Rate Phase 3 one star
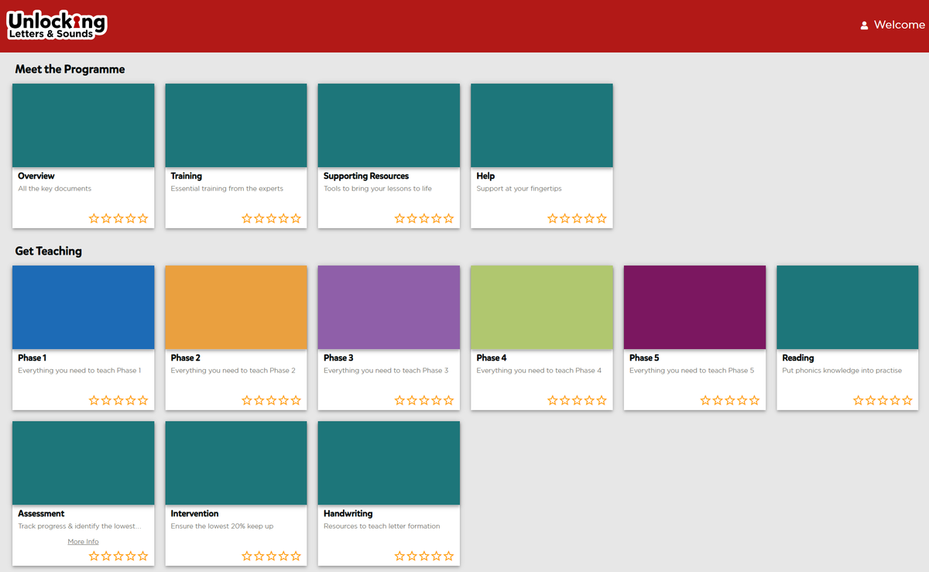Screen dimensions: 929x572 tap(399, 401)
